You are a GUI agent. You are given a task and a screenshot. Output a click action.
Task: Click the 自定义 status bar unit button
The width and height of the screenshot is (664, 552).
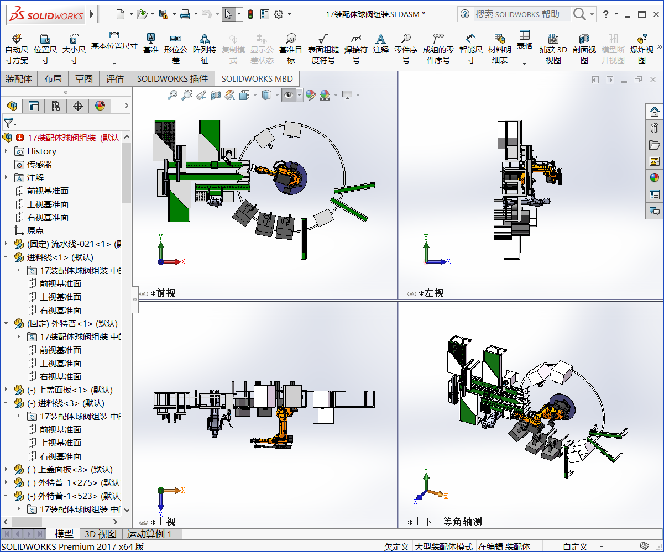pos(575,546)
